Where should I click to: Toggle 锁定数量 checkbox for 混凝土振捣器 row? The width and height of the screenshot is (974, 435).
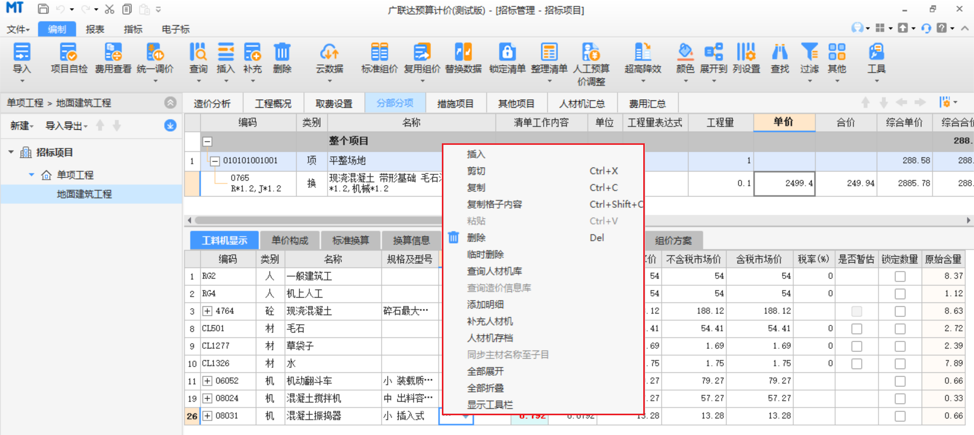900,416
